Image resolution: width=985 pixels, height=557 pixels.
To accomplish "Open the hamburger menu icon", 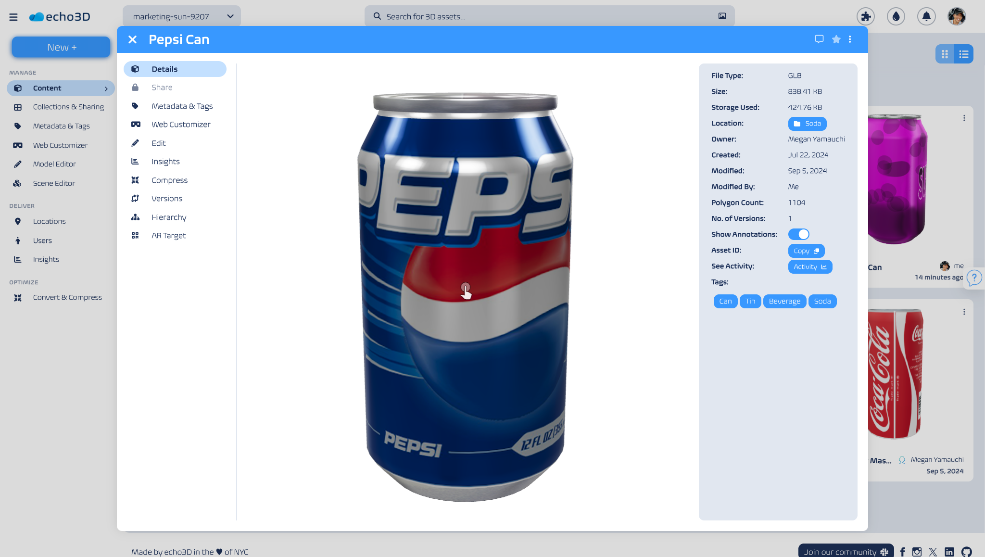I will [13, 17].
